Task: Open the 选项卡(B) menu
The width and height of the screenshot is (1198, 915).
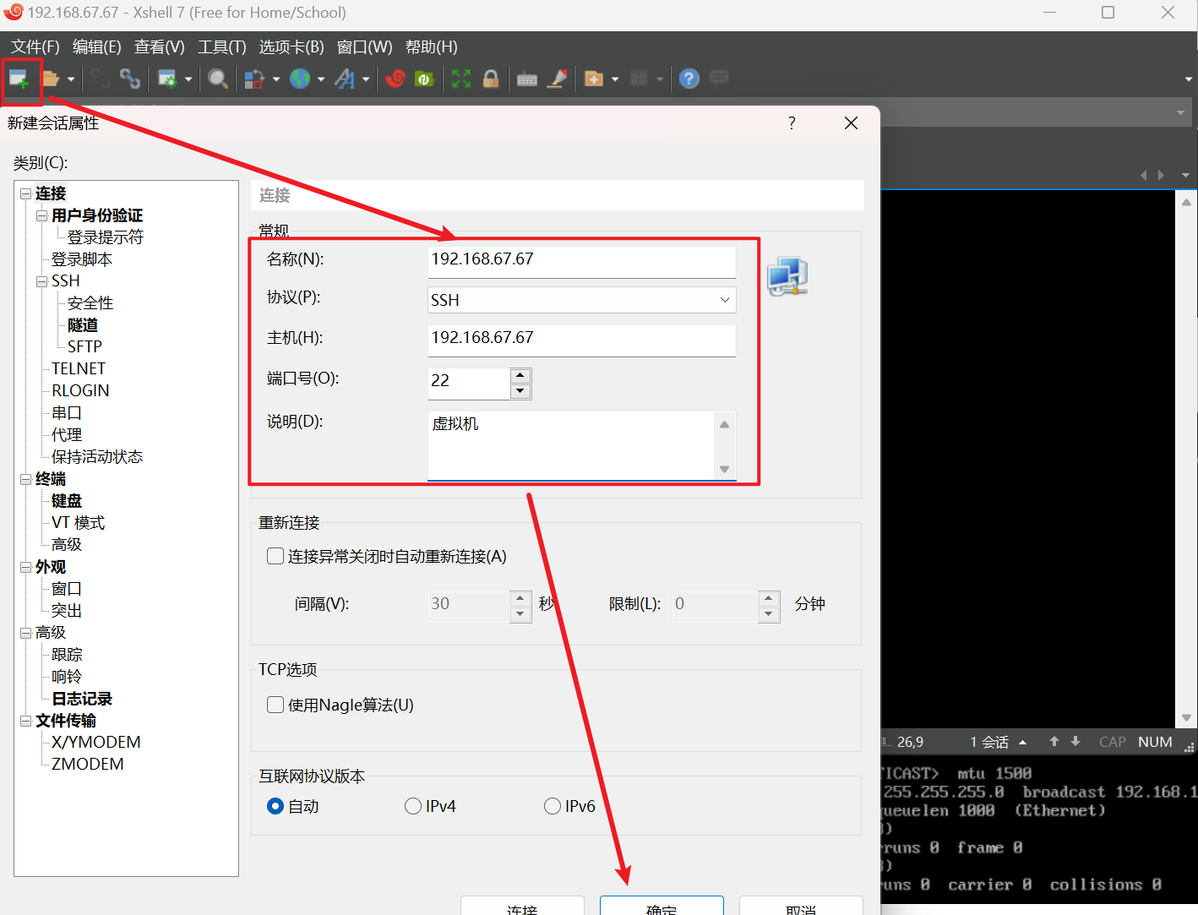Action: 291,46
